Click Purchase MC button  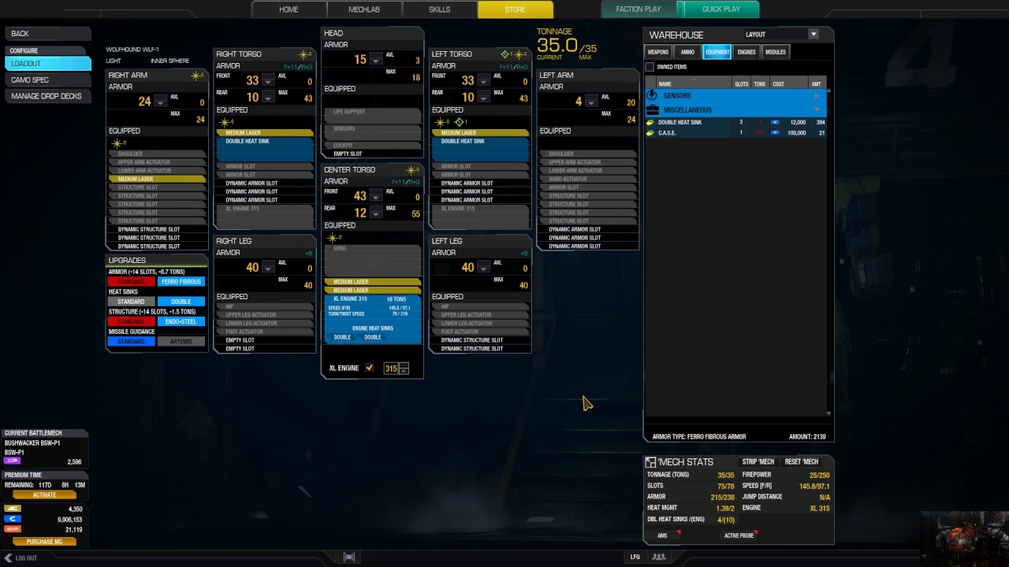(44, 542)
